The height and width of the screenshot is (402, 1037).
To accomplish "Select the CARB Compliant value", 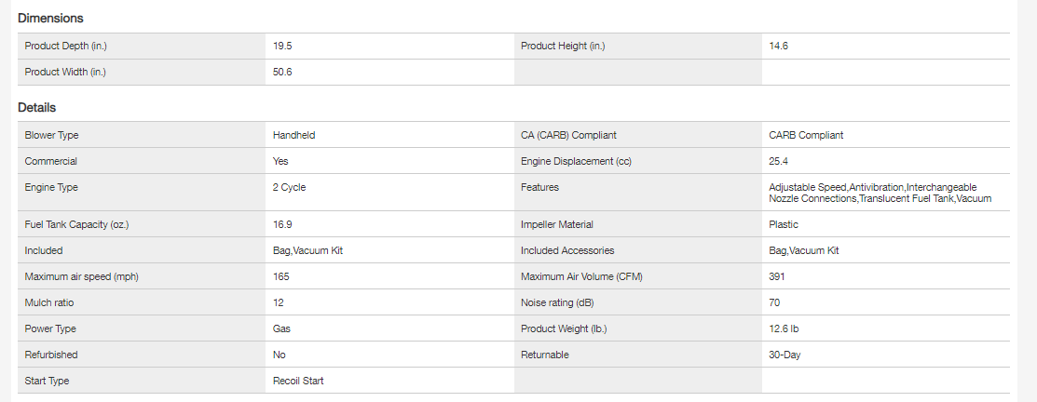I will (806, 135).
